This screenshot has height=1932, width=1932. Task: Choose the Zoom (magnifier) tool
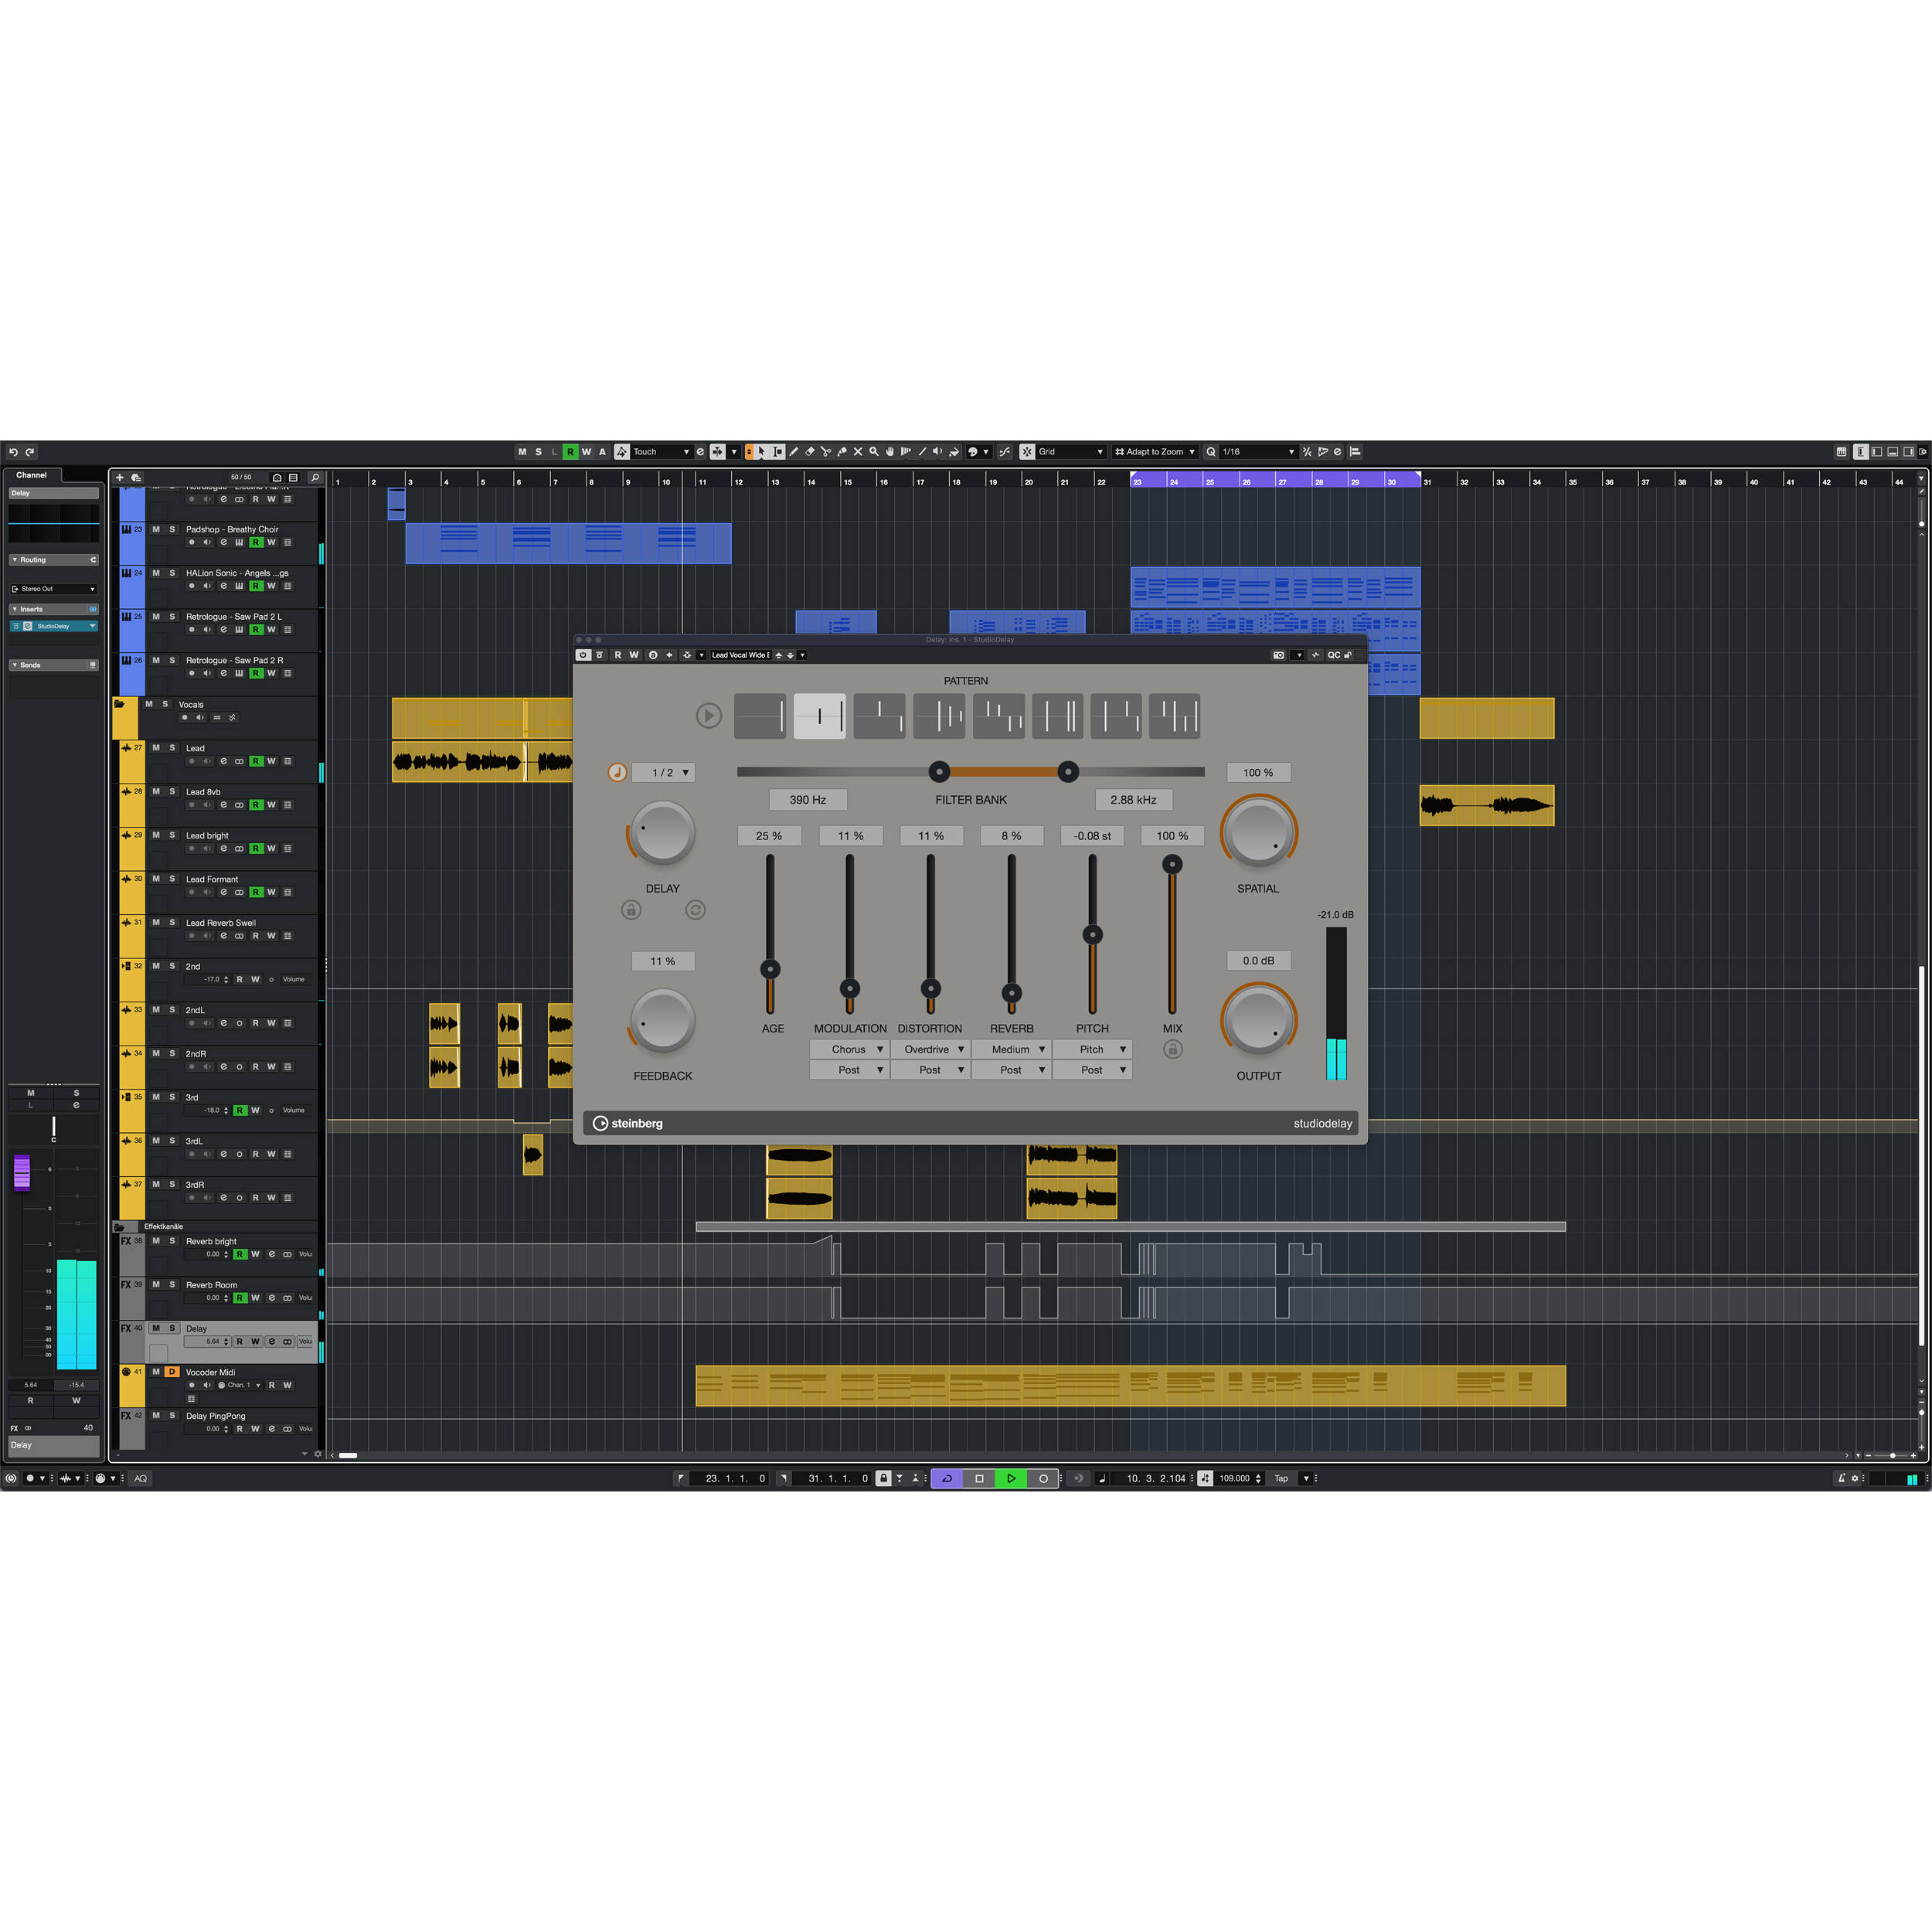(875, 452)
